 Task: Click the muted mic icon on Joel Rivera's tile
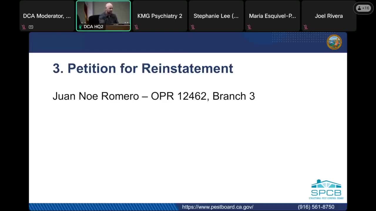(305, 27)
